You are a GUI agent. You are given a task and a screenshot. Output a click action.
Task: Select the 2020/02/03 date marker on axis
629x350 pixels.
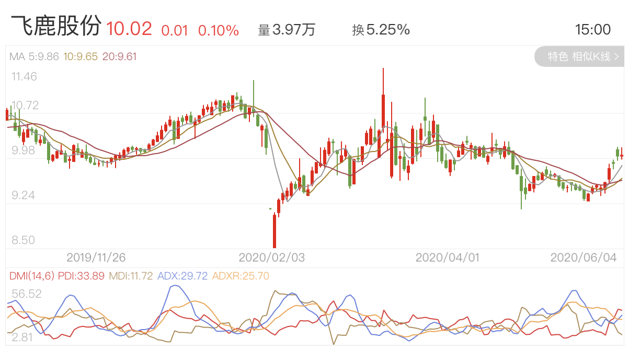[271, 257]
